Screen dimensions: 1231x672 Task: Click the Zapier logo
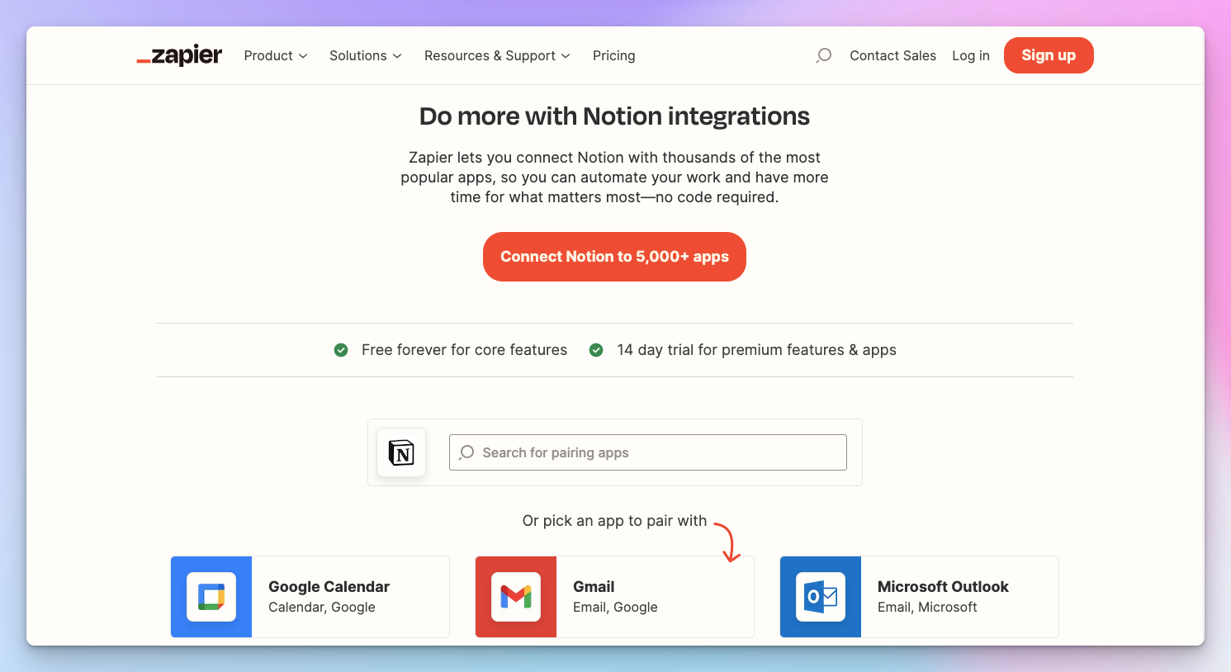click(x=178, y=55)
